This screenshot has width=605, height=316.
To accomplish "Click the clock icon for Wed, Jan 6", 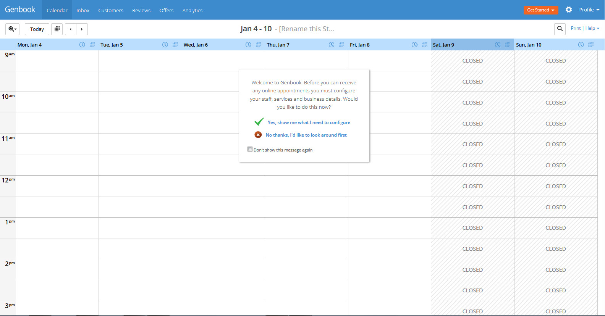I will pos(248,45).
